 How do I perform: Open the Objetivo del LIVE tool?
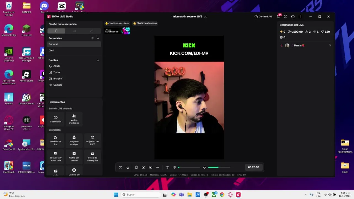[92, 140]
